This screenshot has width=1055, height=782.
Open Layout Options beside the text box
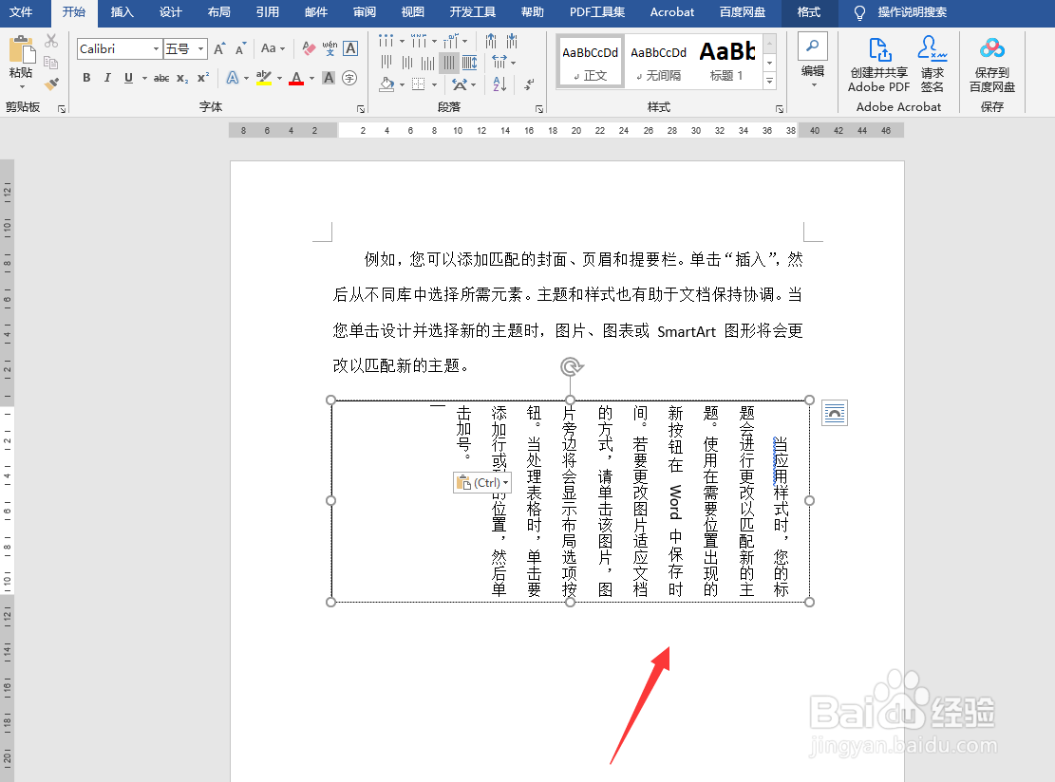coord(834,412)
